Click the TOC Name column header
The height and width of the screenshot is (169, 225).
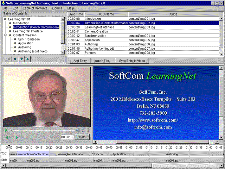point(106,14)
